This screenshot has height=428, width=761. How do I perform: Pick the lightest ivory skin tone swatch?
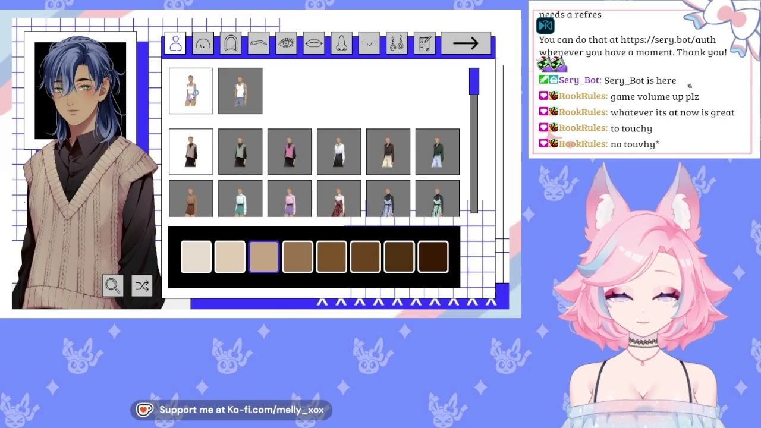point(196,257)
